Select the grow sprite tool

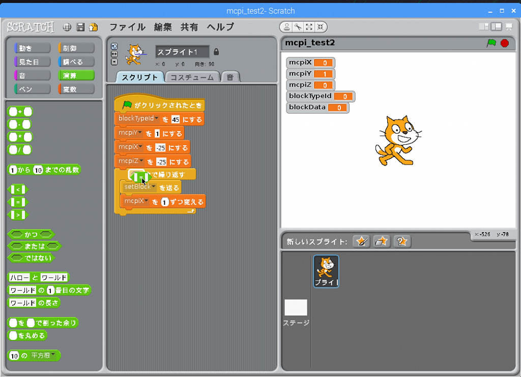309,27
